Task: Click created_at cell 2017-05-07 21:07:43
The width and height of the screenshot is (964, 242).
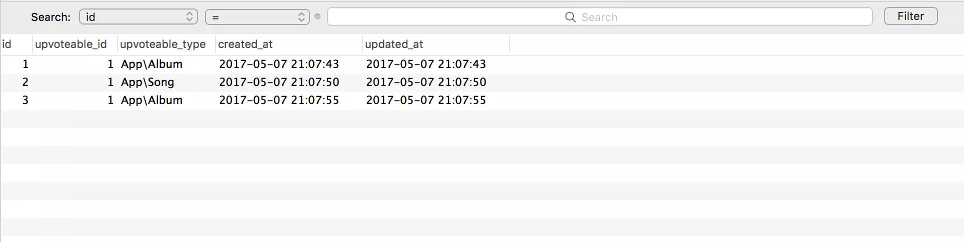Action: pos(279,64)
